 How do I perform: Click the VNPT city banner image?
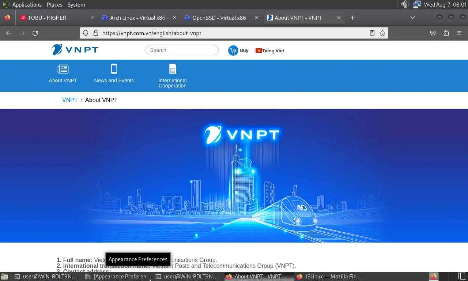point(234,176)
